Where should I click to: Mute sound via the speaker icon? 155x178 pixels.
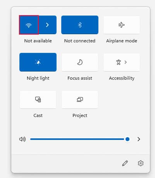22,139
